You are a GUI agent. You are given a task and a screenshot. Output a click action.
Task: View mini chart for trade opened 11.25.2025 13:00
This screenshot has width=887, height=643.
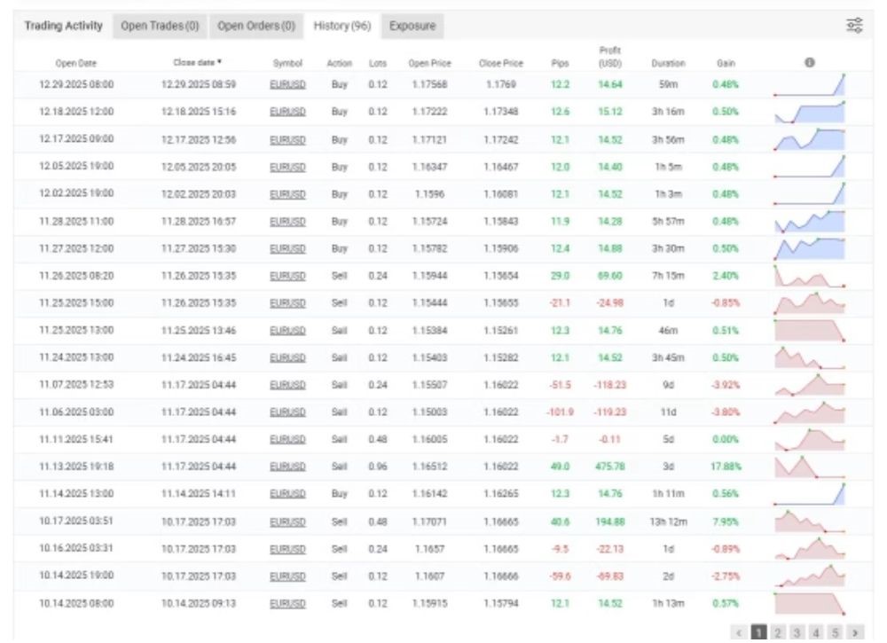[x=810, y=330]
